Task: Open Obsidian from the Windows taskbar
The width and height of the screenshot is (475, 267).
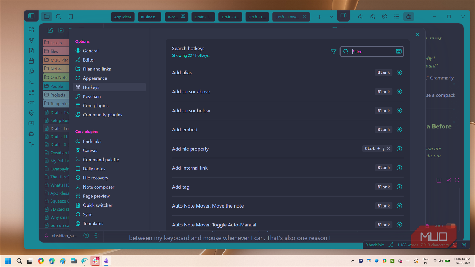Action: coord(106,261)
